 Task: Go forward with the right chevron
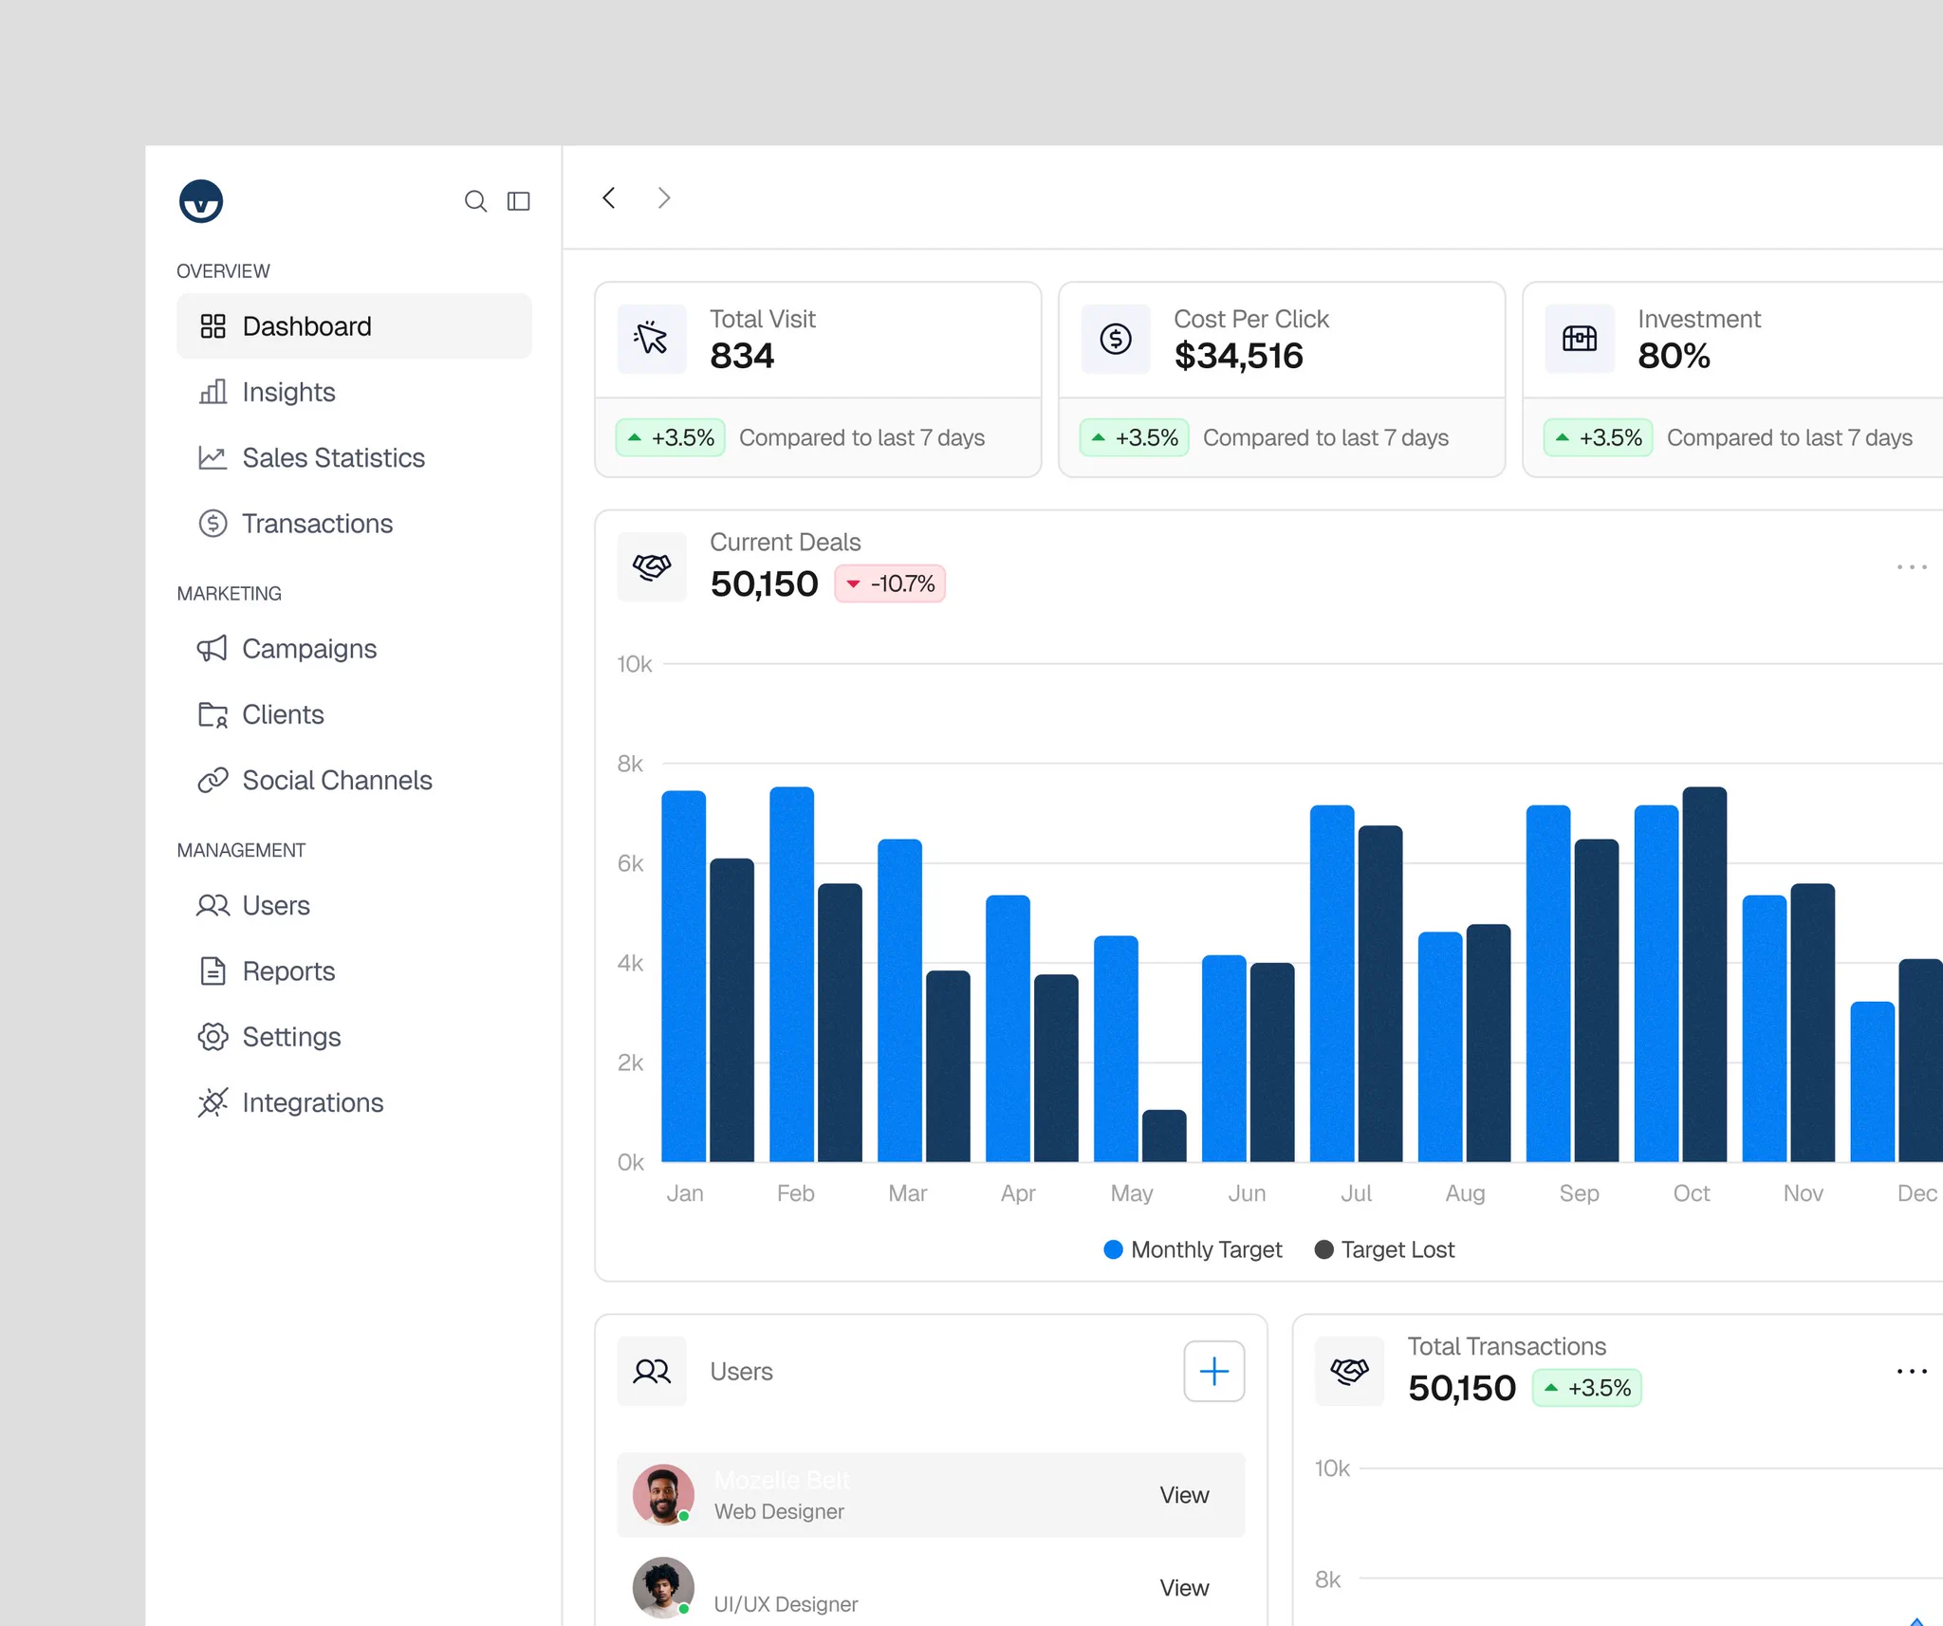664,197
